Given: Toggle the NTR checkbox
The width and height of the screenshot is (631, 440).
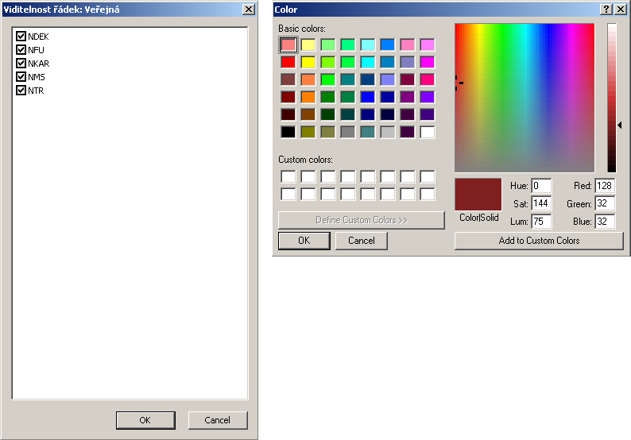Looking at the screenshot, I should click(21, 91).
